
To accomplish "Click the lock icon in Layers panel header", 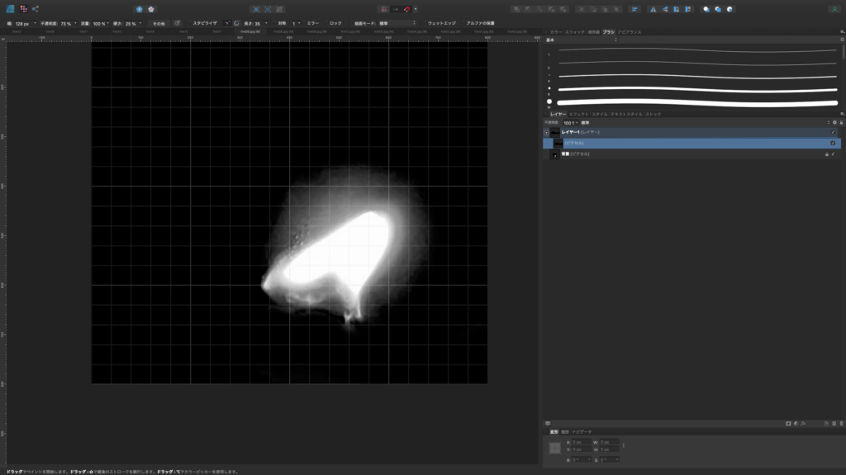I will pyautogui.click(x=840, y=122).
